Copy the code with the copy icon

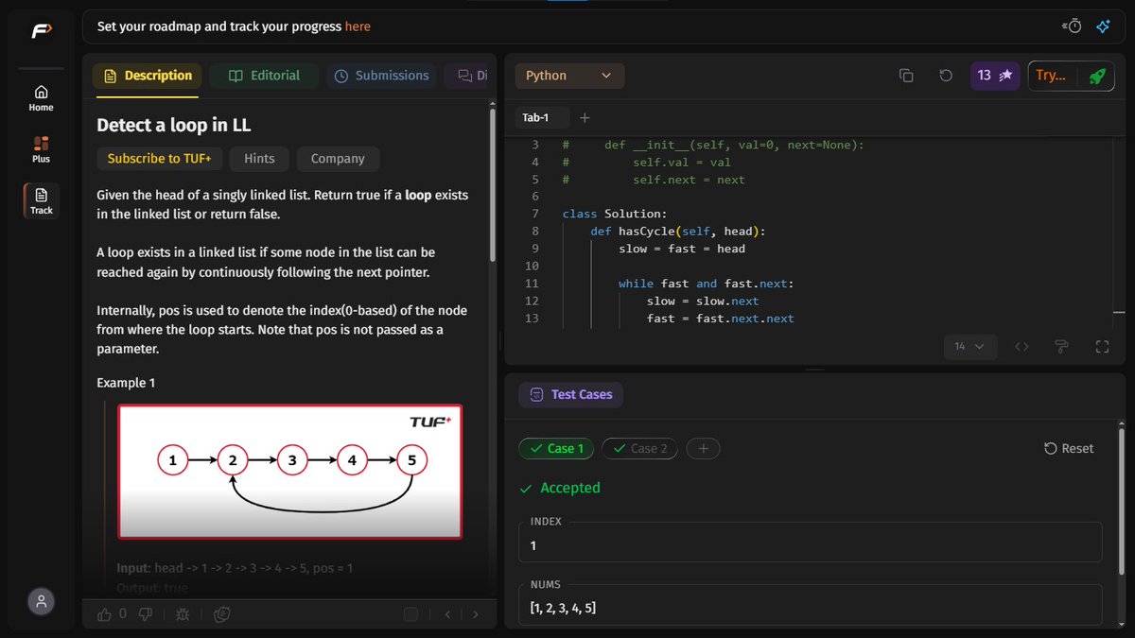[x=906, y=76]
